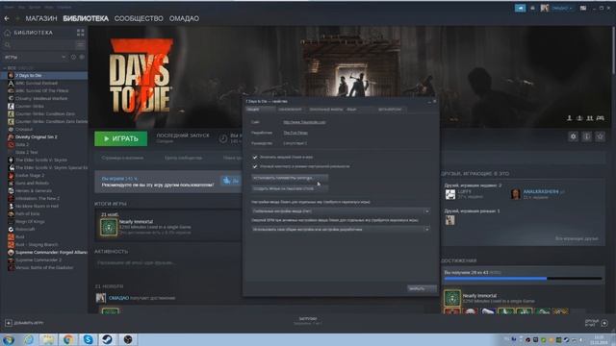Open Chrome from the taskbar
The height and width of the screenshot is (346, 616).
click(68, 339)
